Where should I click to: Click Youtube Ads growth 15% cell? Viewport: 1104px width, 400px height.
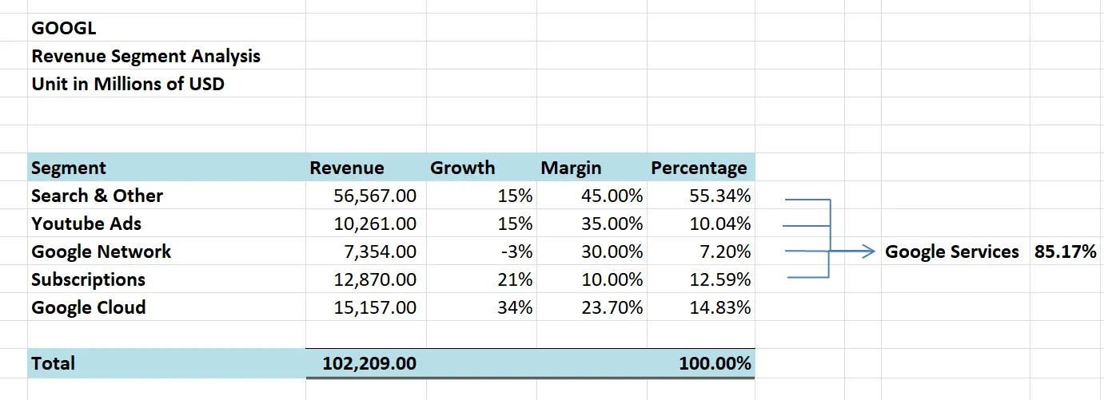click(x=481, y=224)
